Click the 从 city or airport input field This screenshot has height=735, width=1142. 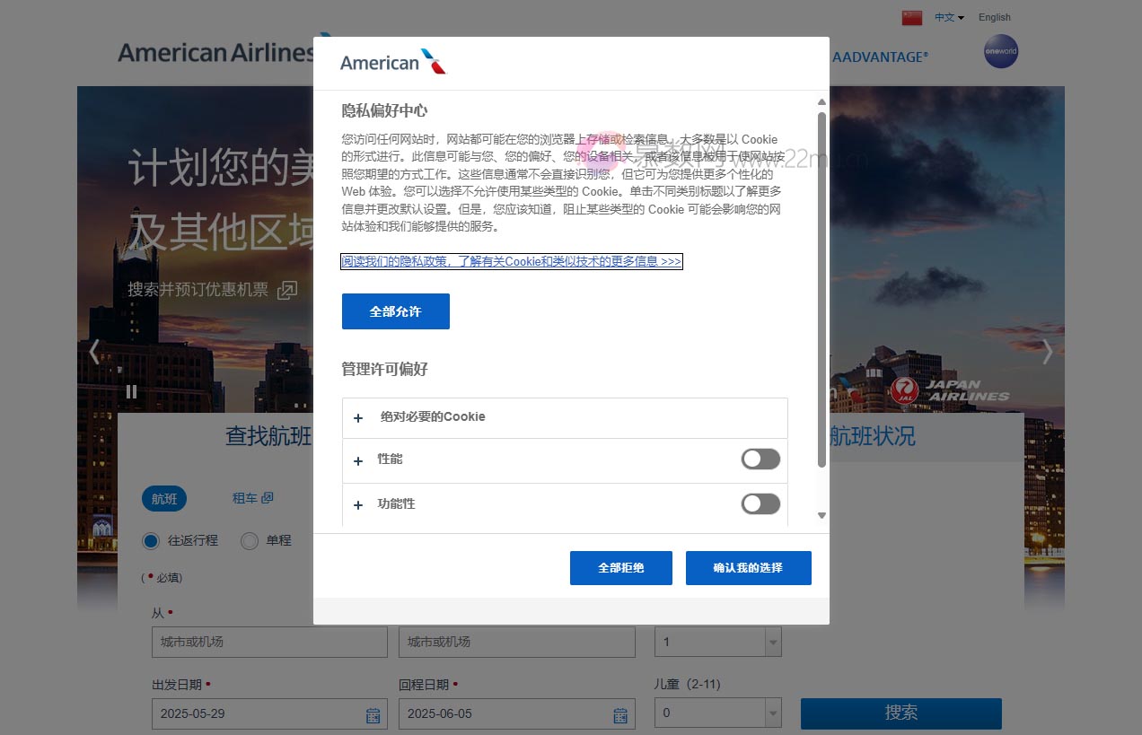click(x=269, y=642)
